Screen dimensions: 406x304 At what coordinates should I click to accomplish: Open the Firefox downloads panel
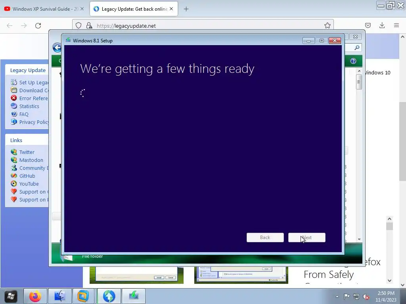[382, 25]
